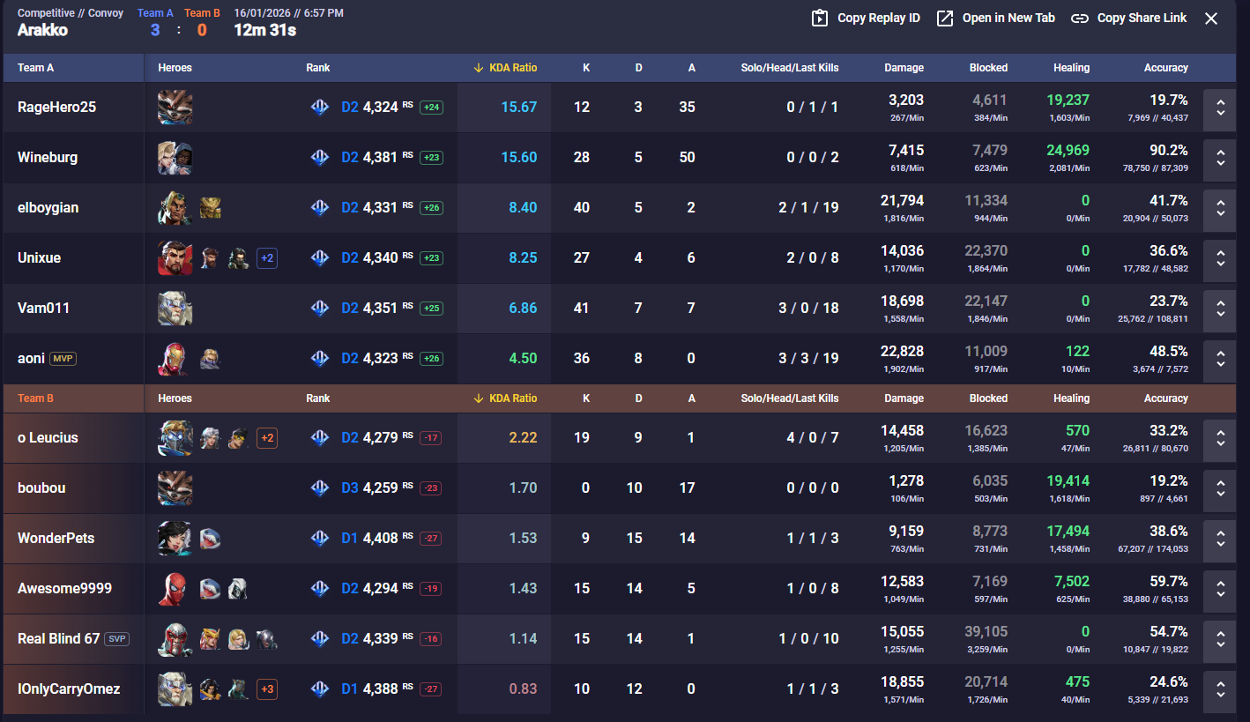Click player name WonderPets
The width and height of the screenshot is (1250, 722).
[56, 539]
